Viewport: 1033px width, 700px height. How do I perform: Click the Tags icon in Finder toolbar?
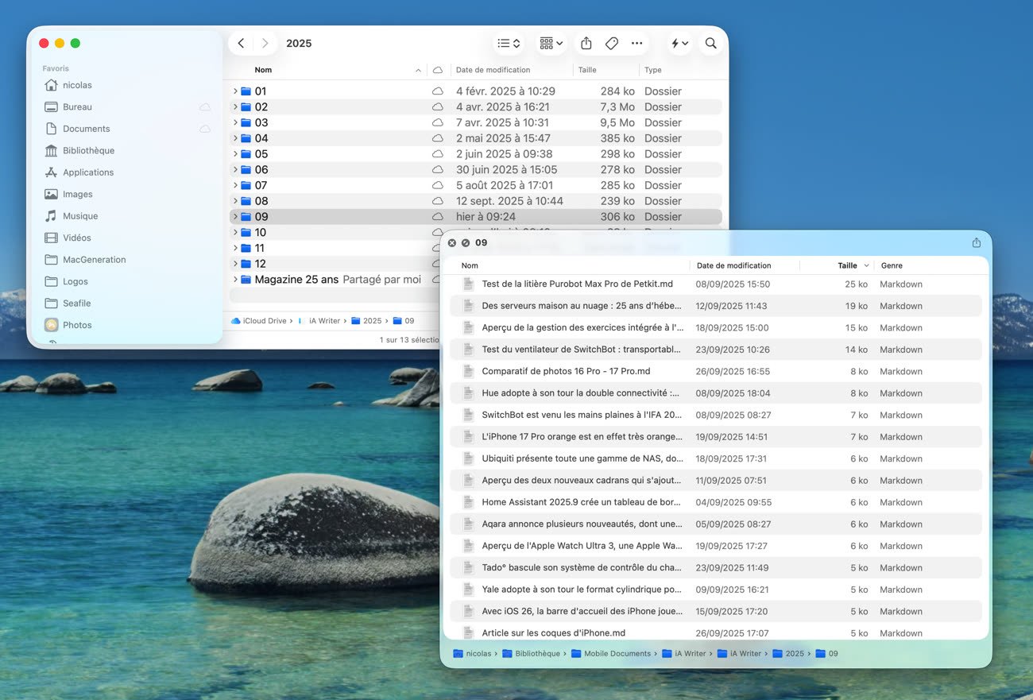[612, 44]
